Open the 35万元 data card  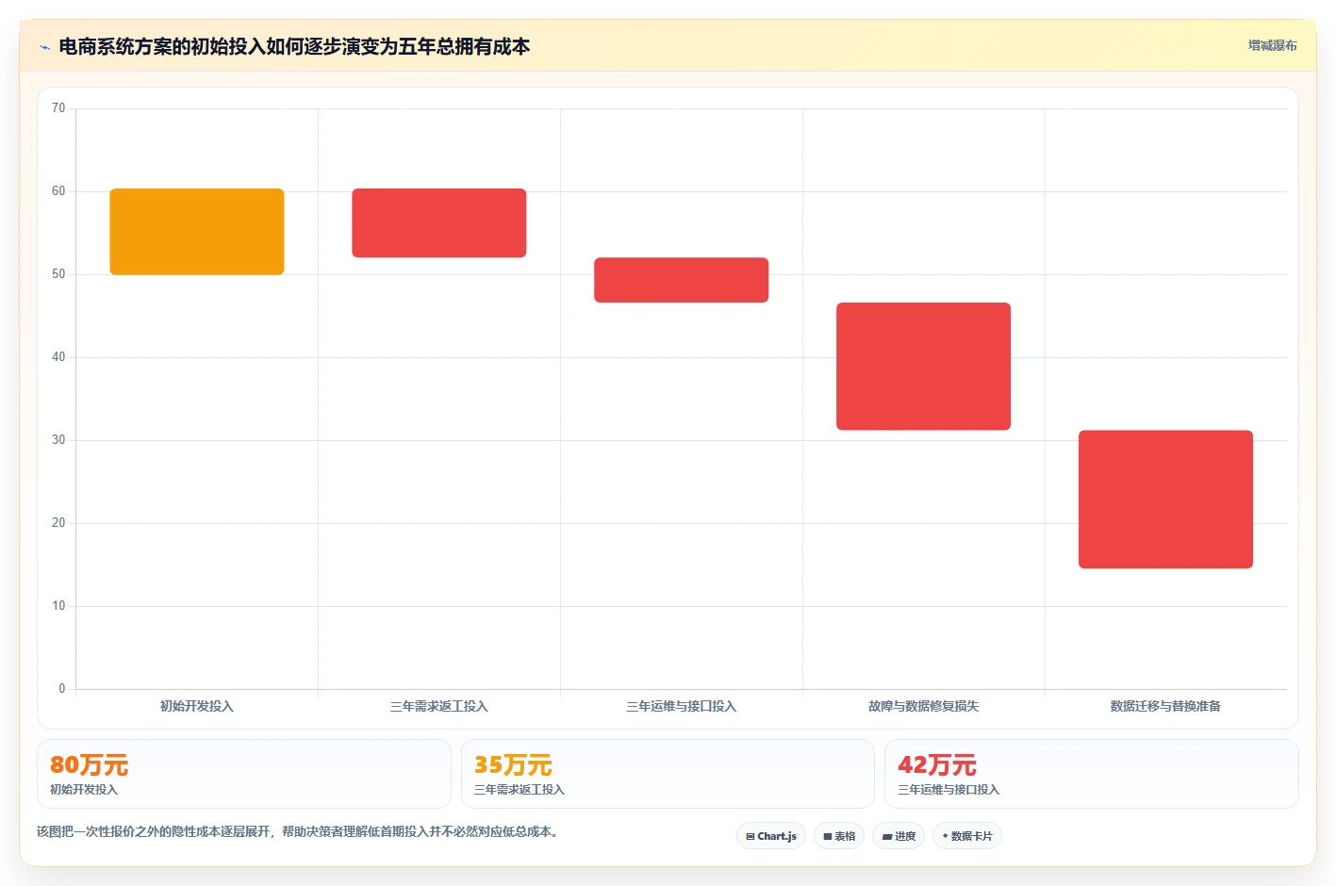(x=668, y=774)
